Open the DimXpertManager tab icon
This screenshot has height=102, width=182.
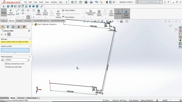[18, 27]
